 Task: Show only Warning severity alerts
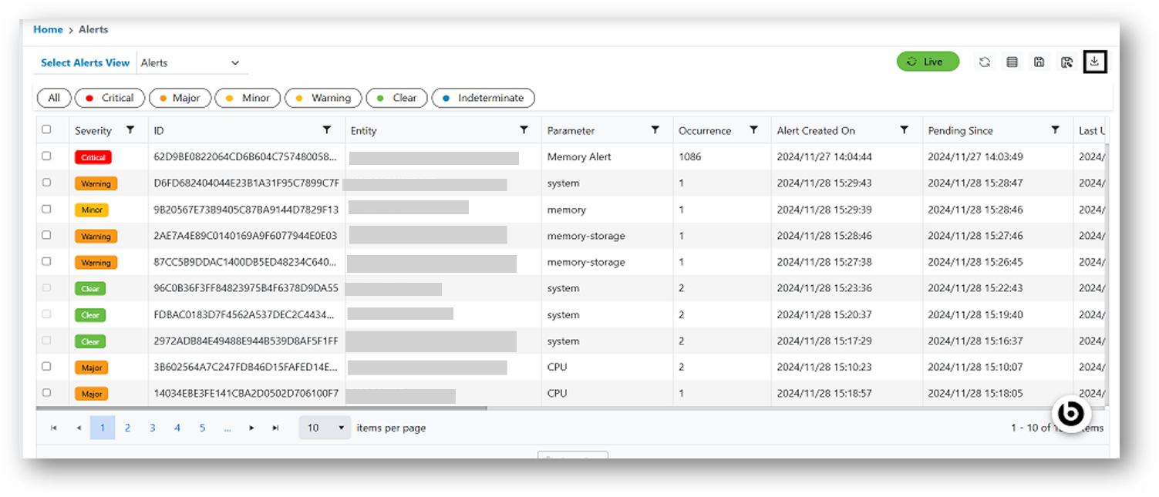coord(322,98)
